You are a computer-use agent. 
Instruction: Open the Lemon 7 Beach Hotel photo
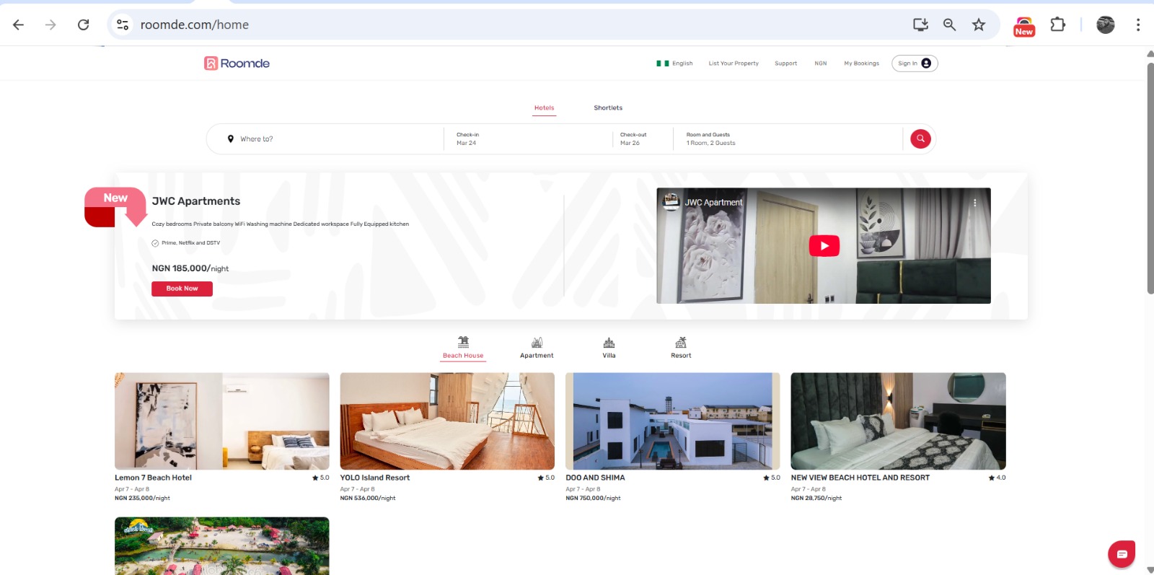[222, 421]
